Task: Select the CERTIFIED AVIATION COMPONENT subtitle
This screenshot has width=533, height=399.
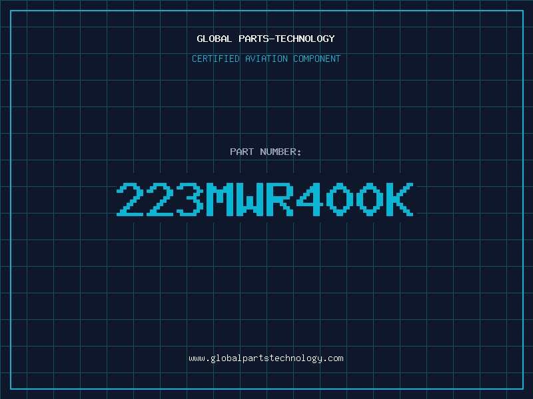Action: point(266,59)
